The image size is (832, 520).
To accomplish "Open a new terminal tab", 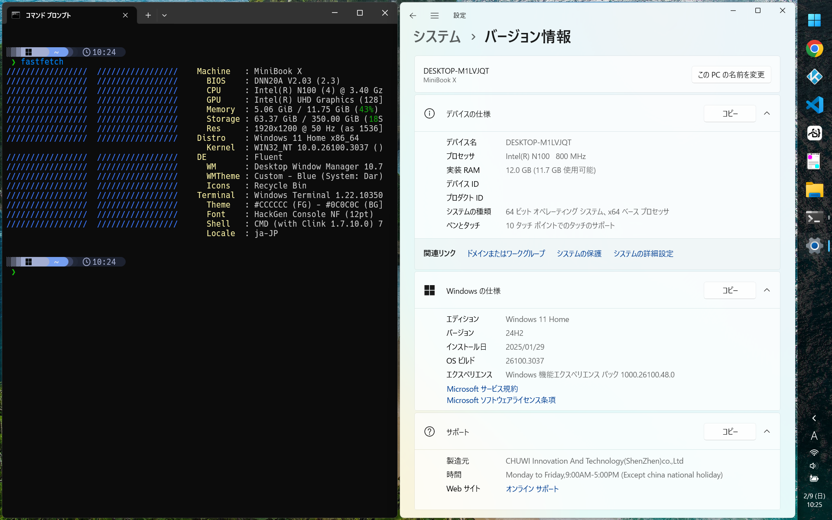I will (x=148, y=15).
